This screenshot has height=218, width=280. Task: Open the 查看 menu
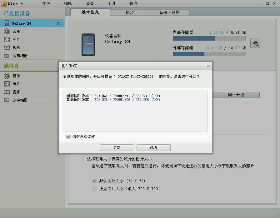click(x=90, y=3)
